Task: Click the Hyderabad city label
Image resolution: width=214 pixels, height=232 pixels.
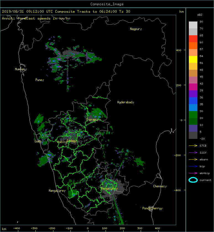Action: point(126,102)
